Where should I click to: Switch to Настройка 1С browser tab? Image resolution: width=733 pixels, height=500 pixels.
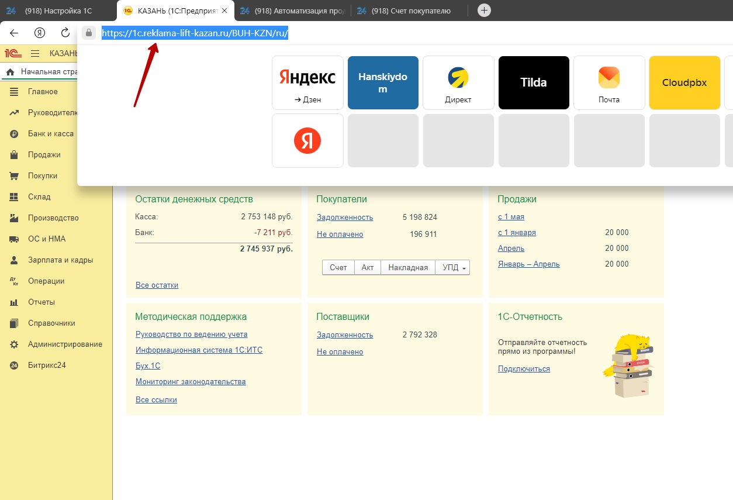tap(58, 11)
